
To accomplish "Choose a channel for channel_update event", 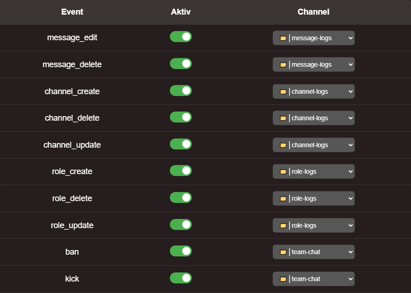I will (x=313, y=145).
